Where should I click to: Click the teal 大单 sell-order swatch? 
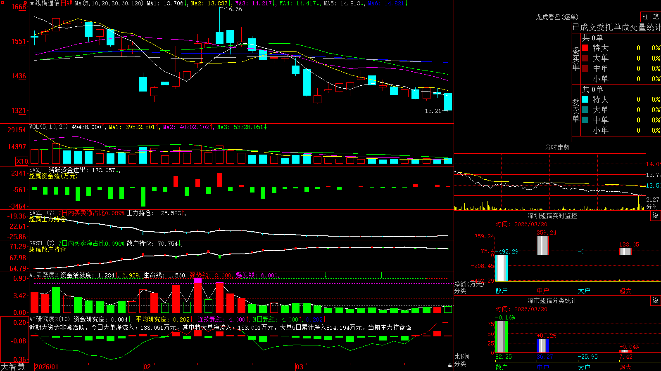coord(585,110)
